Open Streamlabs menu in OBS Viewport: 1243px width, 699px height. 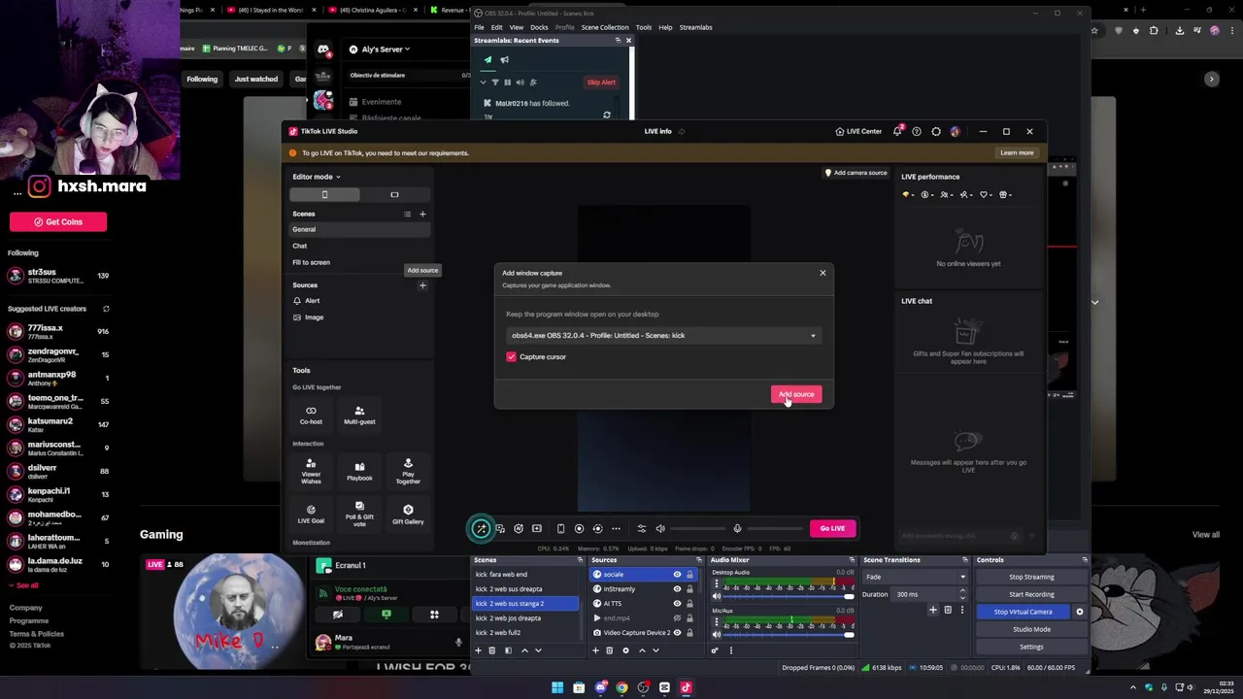(695, 27)
